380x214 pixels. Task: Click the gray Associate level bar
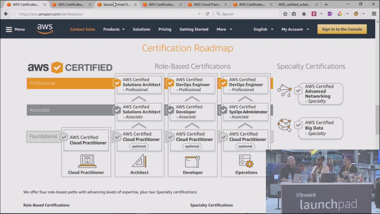71,110
